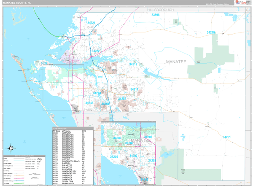Click ZIP code 34219 on the map
253x186 pixels.
click(x=211, y=32)
